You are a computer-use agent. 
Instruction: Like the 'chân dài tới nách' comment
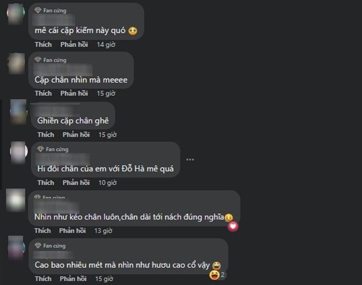point(42,231)
